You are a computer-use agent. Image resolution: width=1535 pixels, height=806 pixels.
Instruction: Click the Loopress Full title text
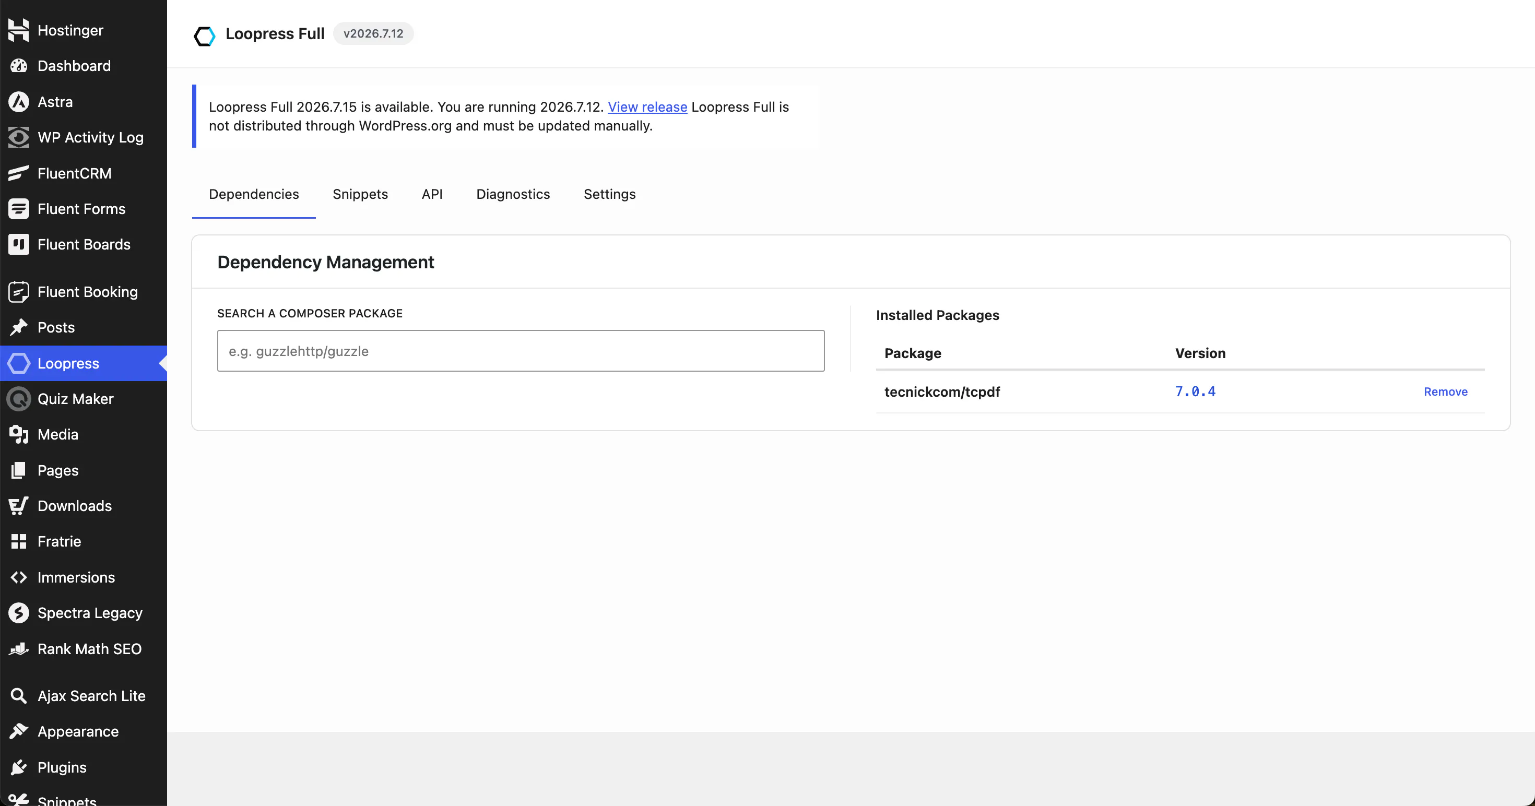[275, 33]
